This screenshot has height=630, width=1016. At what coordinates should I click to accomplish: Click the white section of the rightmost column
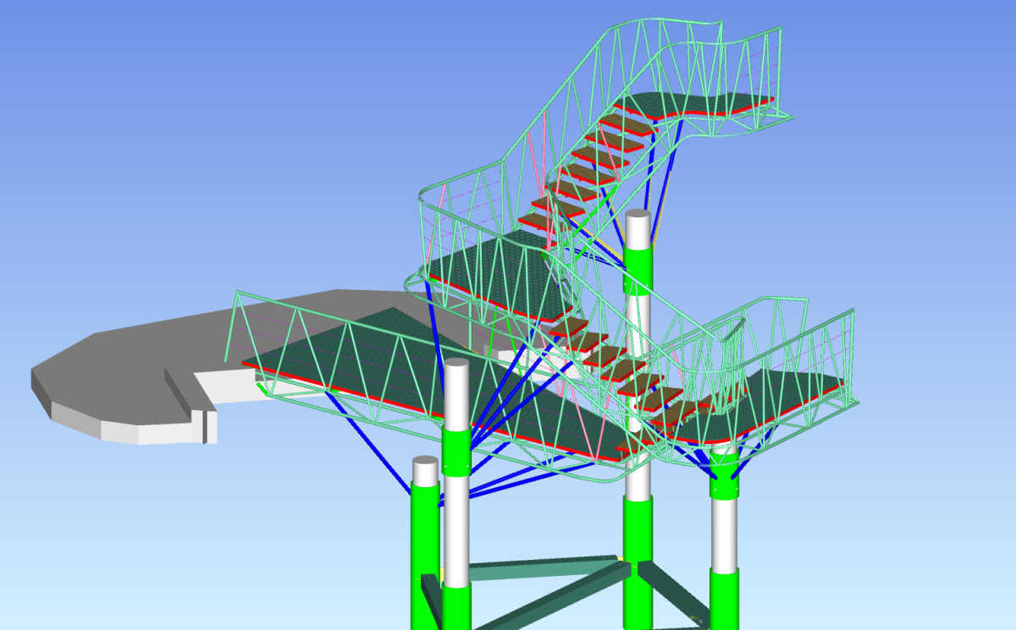click(x=724, y=534)
